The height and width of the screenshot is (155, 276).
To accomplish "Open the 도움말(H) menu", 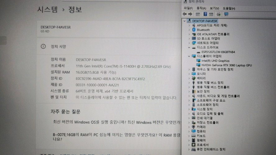I will click(229, 8).
